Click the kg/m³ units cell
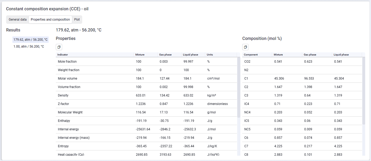371x161 pixels. point(212,95)
